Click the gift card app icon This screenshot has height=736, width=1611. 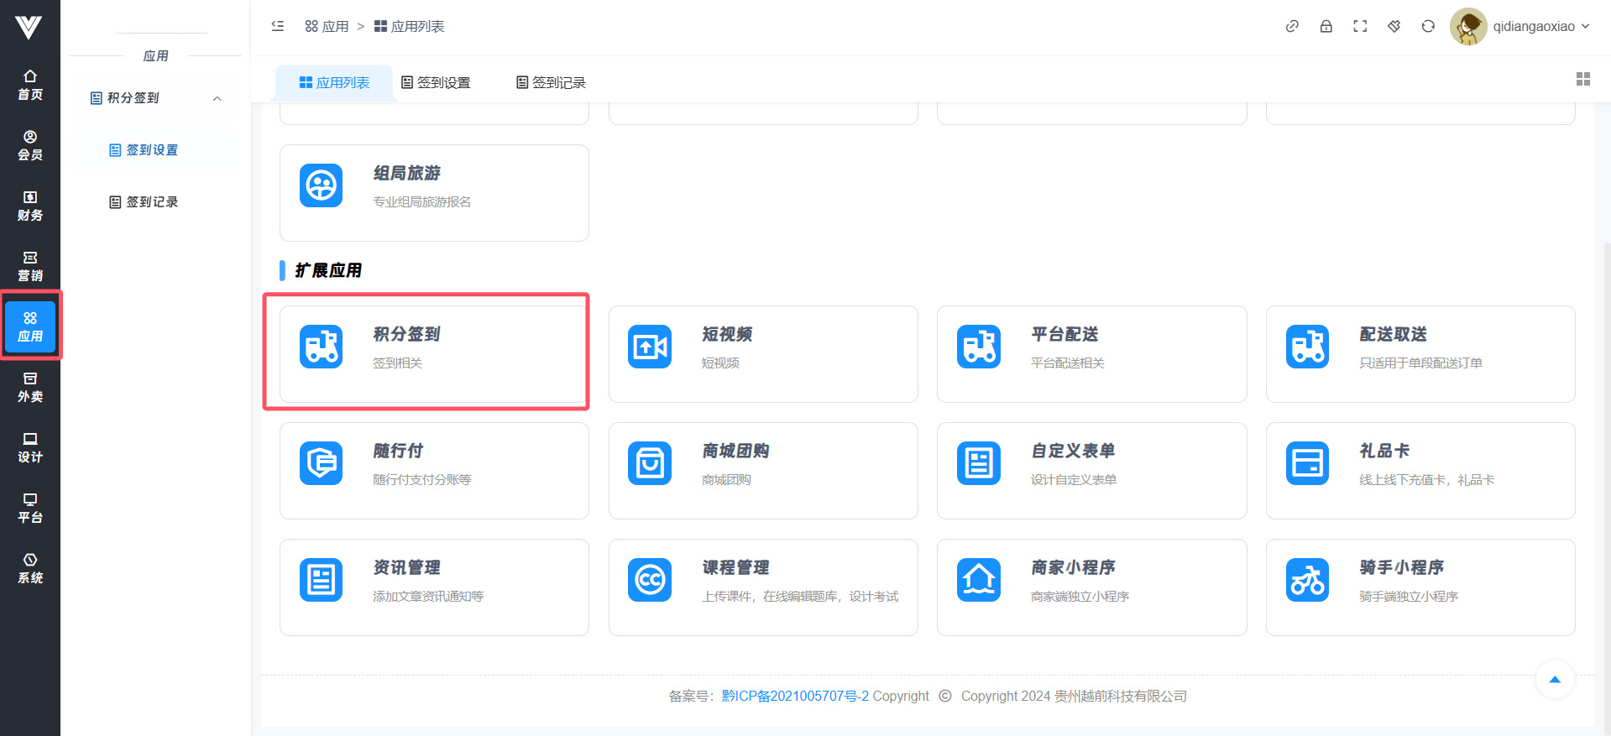tap(1307, 463)
